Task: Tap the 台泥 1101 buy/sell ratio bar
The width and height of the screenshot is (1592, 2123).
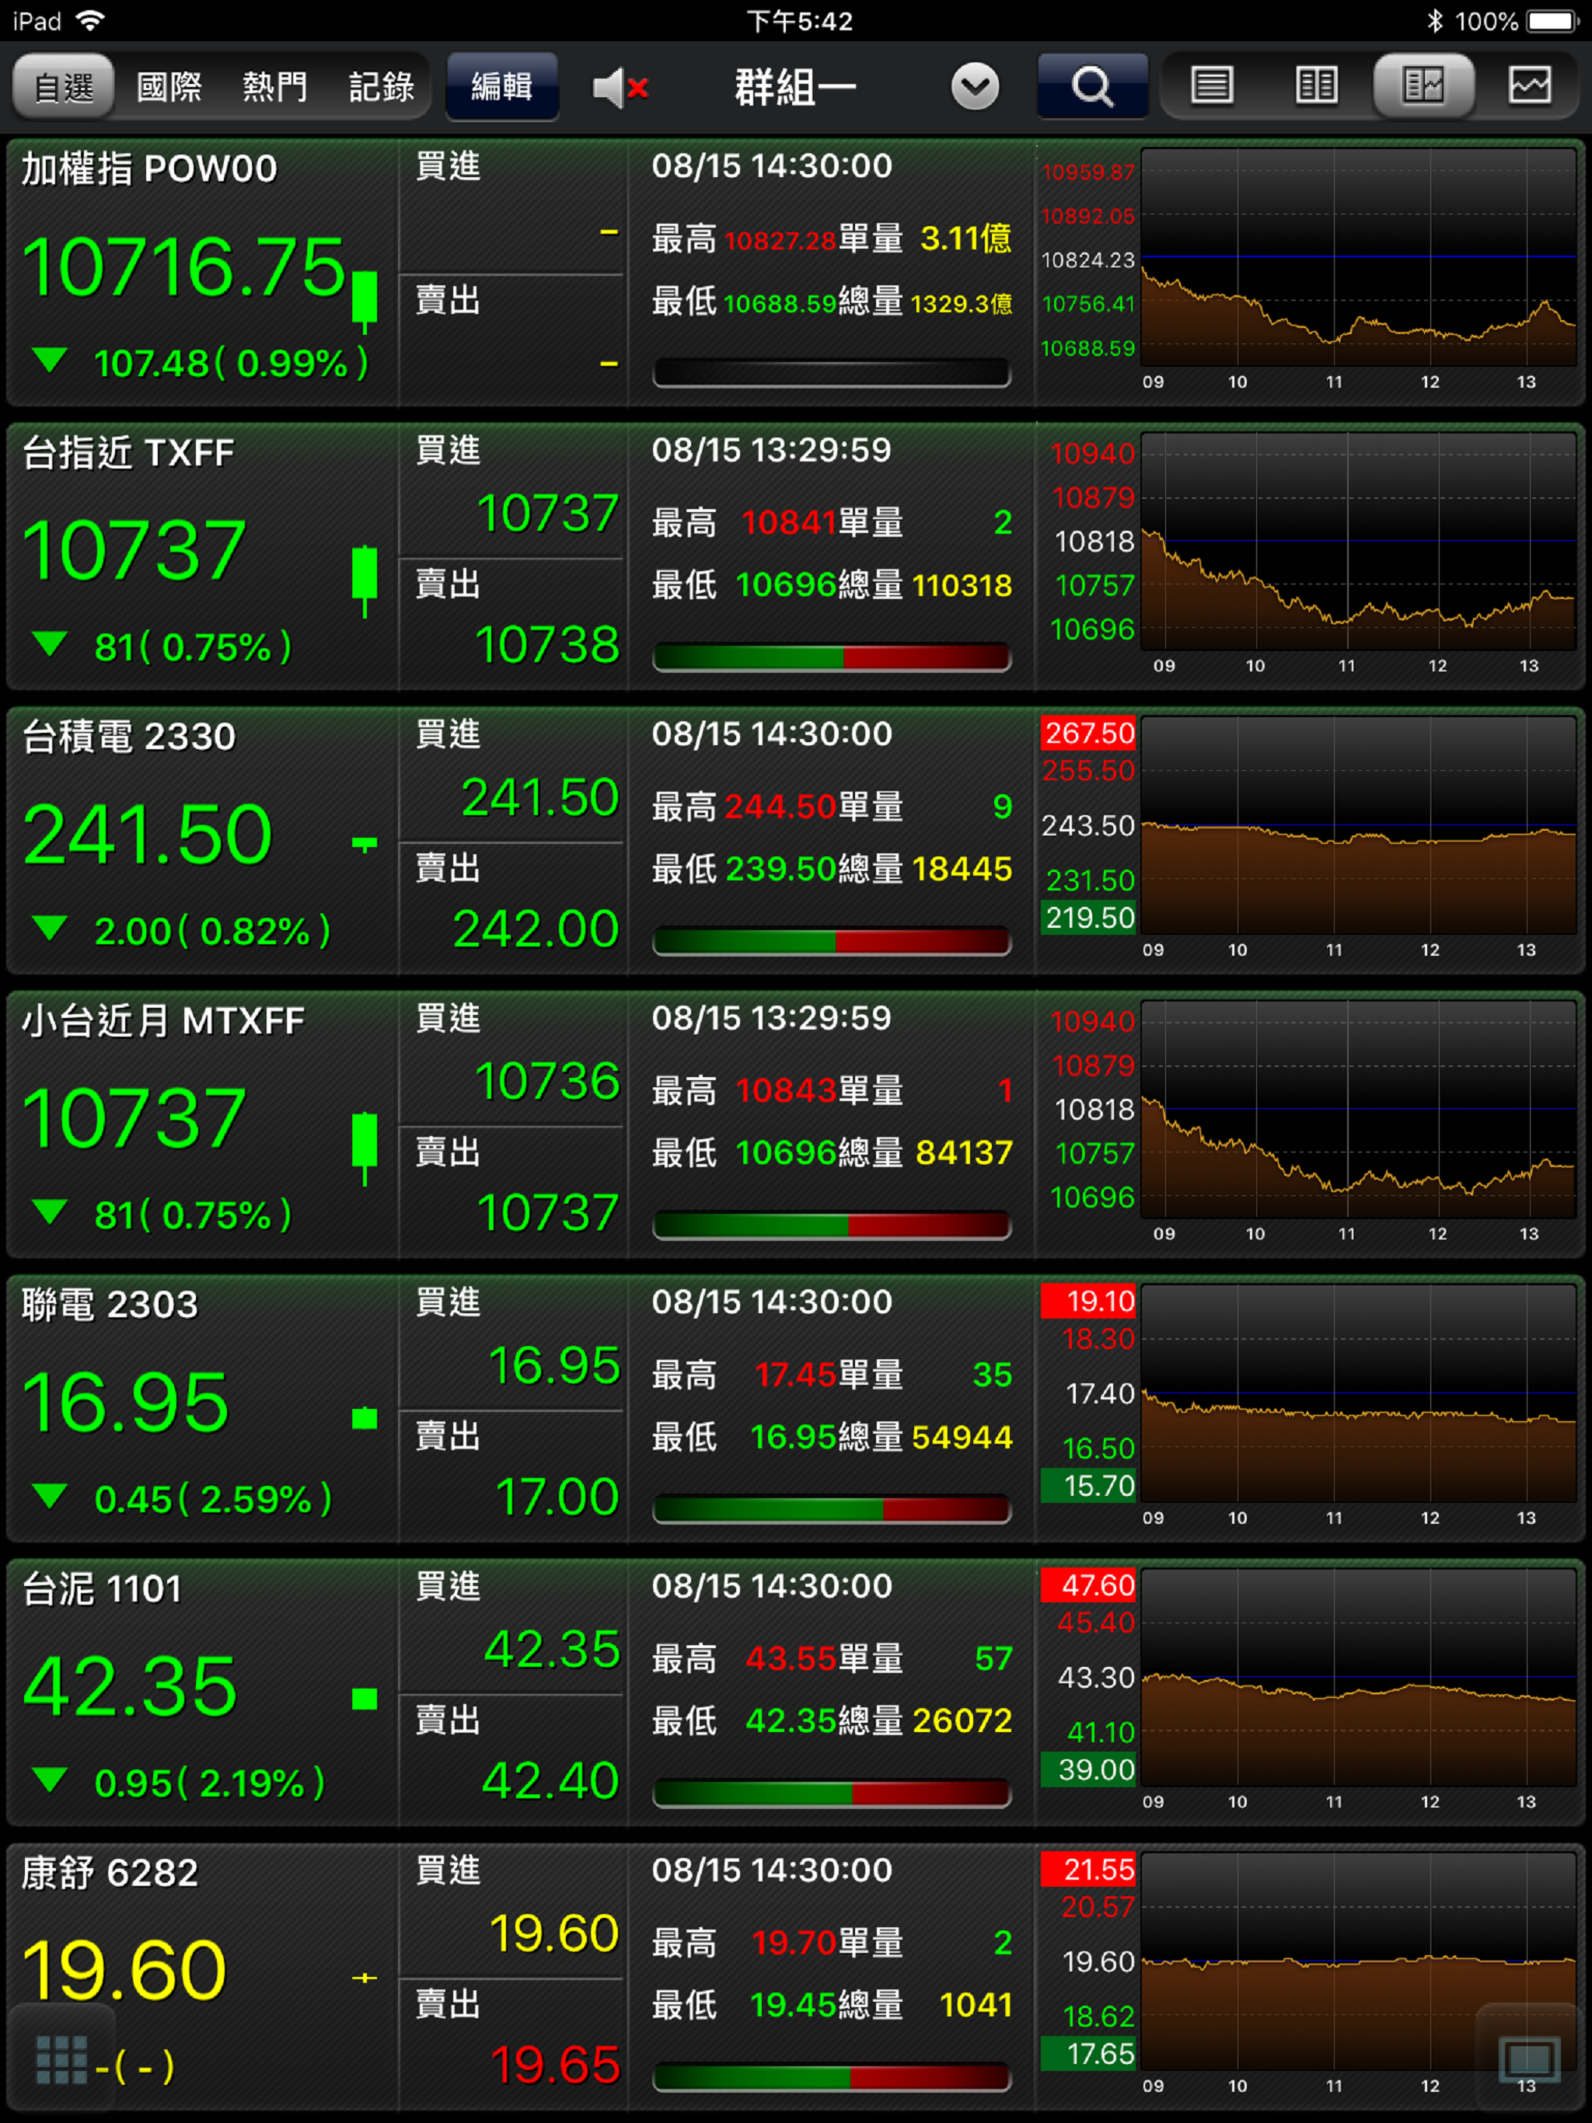Action: [x=832, y=1794]
